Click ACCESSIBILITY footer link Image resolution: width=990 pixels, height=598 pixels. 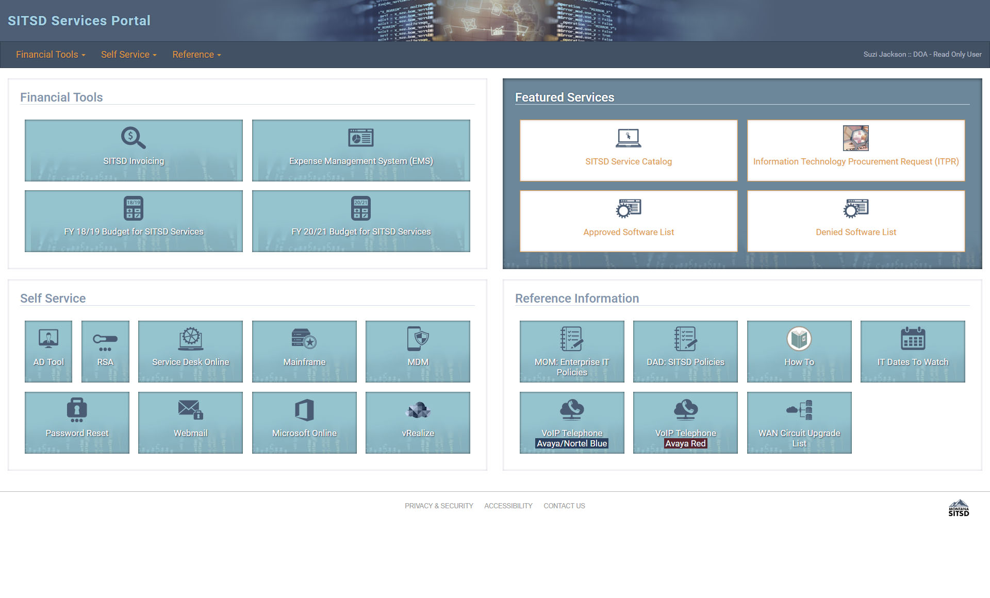[x=508, y=505]
